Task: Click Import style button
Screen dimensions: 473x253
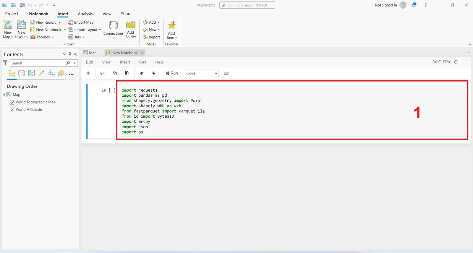Action: 151,37
